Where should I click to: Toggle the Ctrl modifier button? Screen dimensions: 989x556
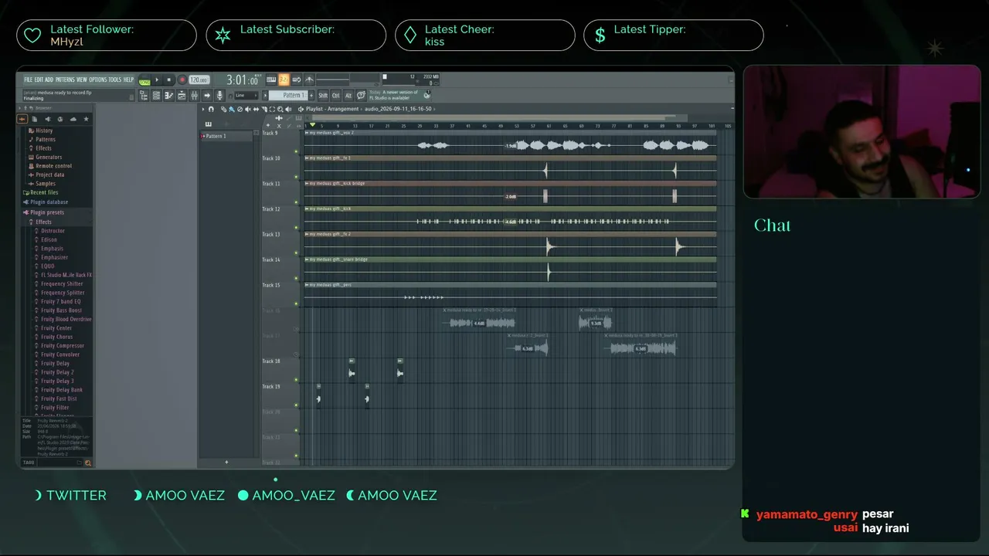335,96
